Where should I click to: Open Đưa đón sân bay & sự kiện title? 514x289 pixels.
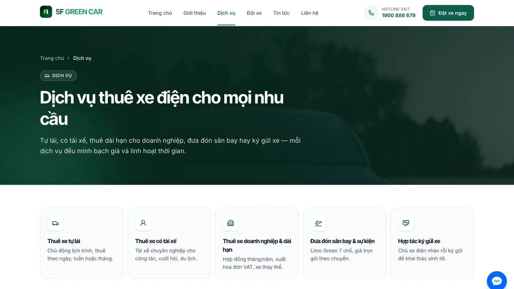click(342, 241)
